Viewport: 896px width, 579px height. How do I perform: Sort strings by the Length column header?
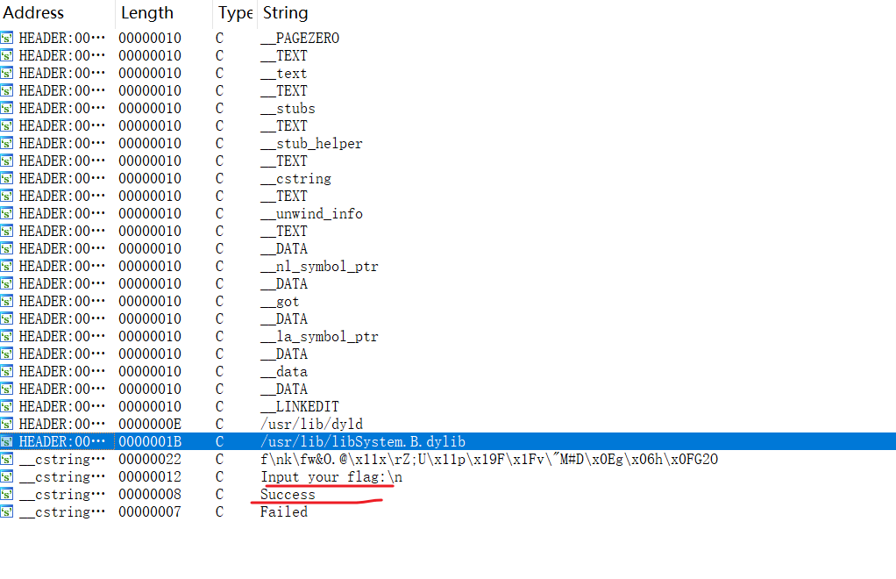146,12
